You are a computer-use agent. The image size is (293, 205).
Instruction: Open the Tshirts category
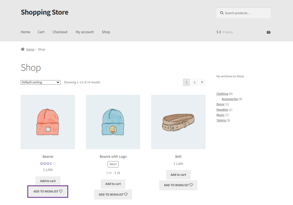221,120
